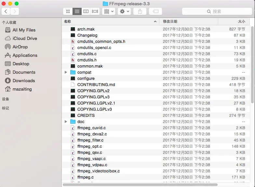This screenshot has height=187, width=255.
Task: Toggle sort order arrow in name column
Action: point(155,21)
